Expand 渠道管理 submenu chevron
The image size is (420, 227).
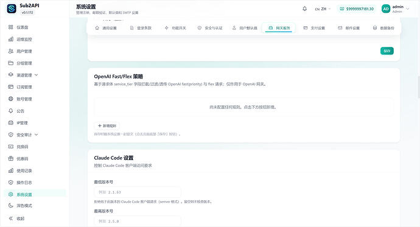(36, 75)
